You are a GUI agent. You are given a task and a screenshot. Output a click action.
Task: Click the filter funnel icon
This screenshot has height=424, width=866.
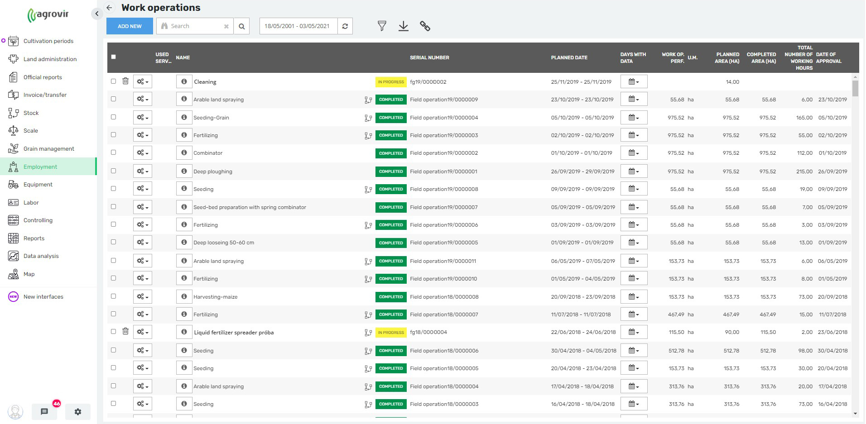(x=382, y=26)
